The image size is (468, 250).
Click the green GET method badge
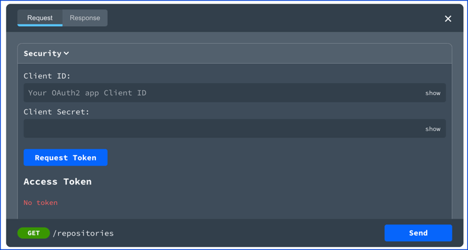pyautogui.click(x=33, y=233)
